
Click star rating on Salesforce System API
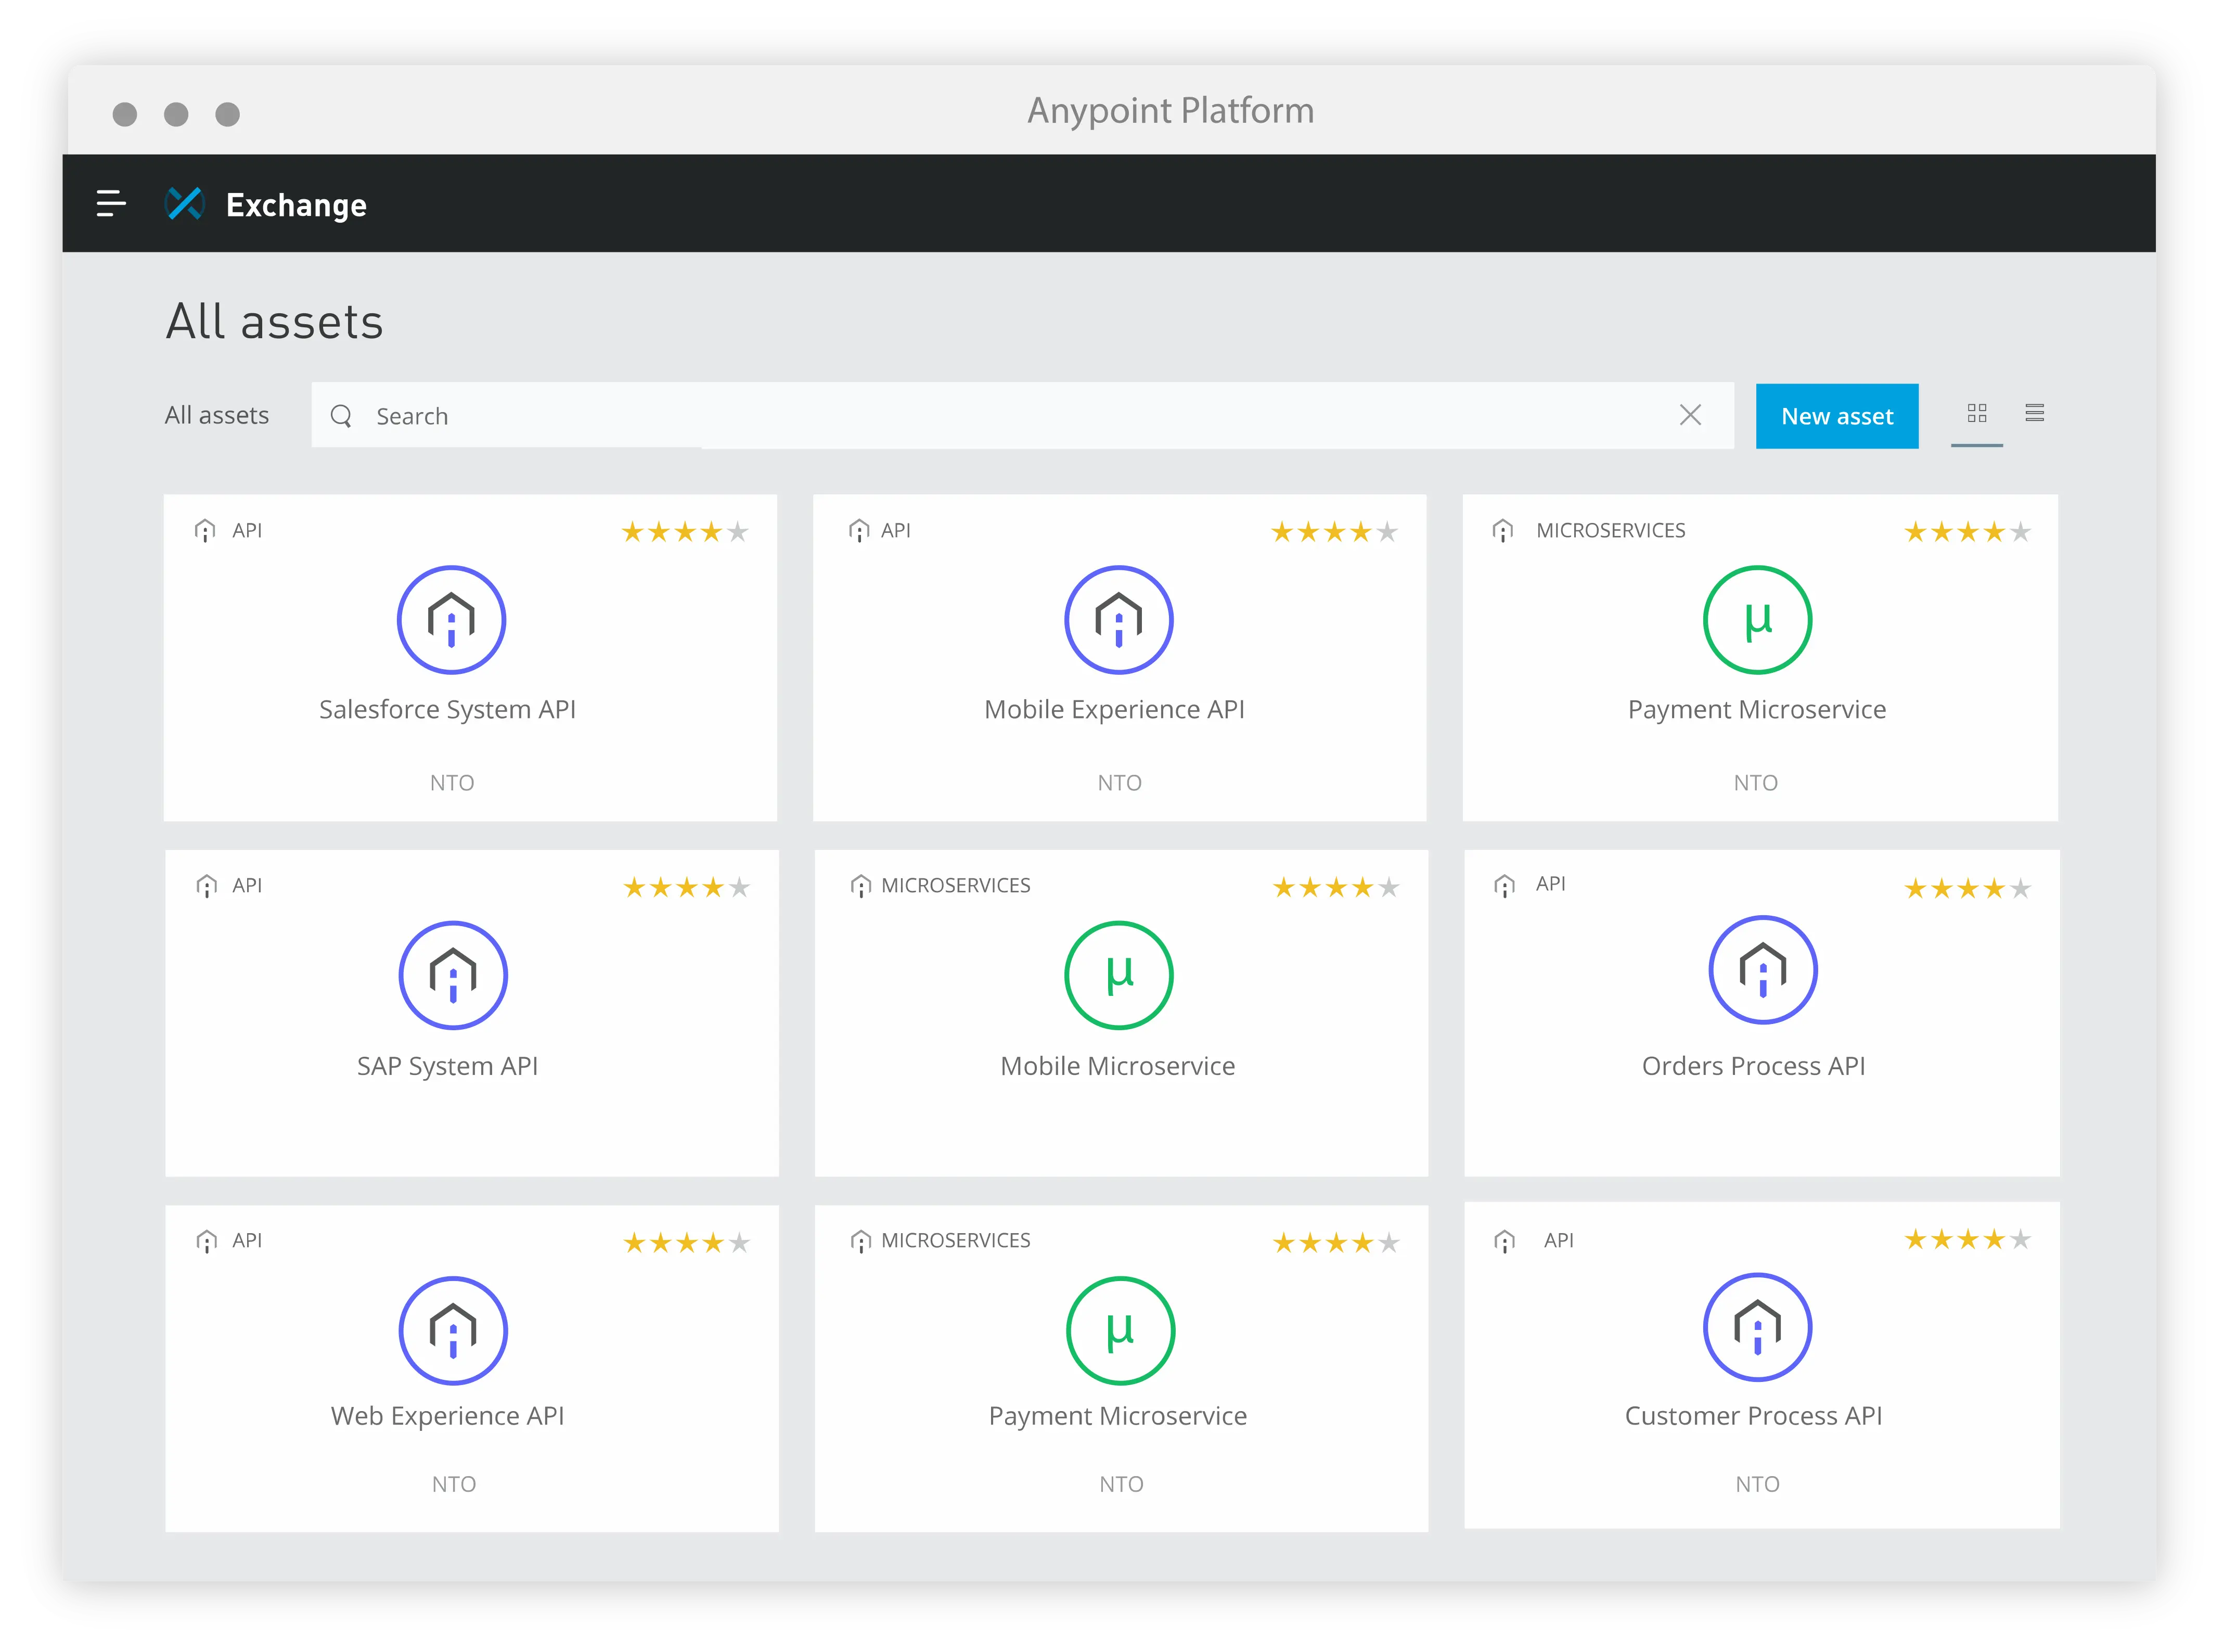[685, 532]
